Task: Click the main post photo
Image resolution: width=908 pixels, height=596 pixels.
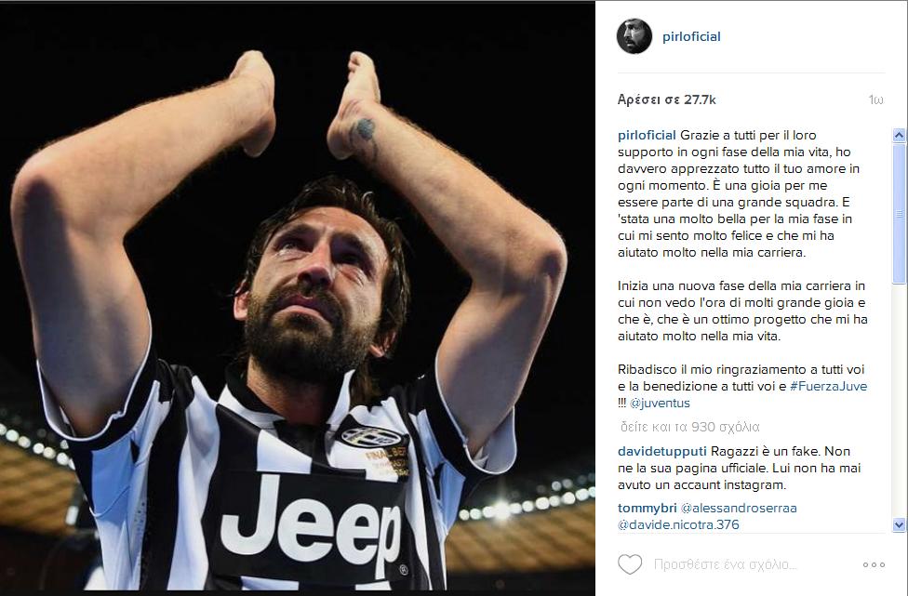Action: [298, 297]
